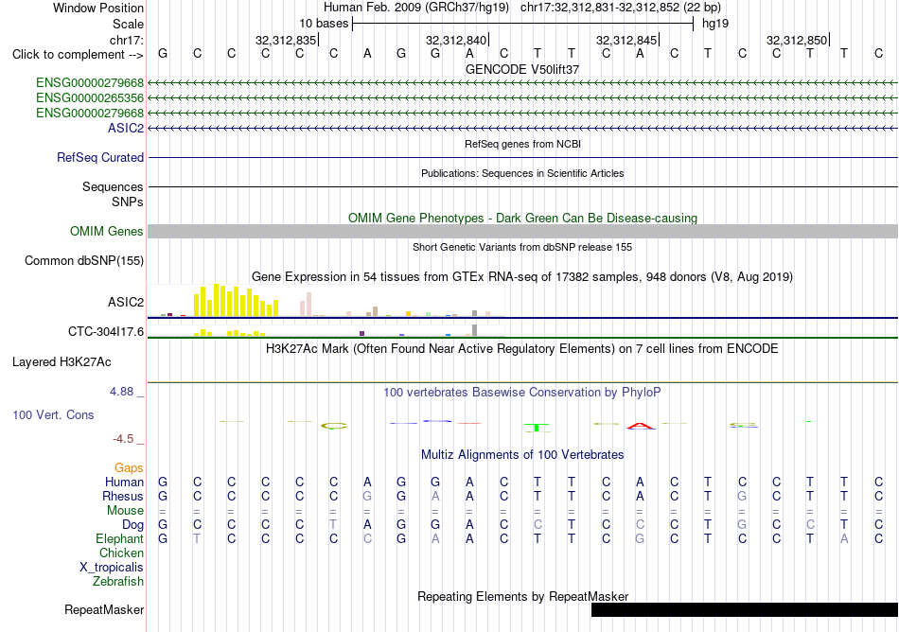
Task: Click the 4.88 upper PhyloP scale value
Action: (x=121, y=392)
